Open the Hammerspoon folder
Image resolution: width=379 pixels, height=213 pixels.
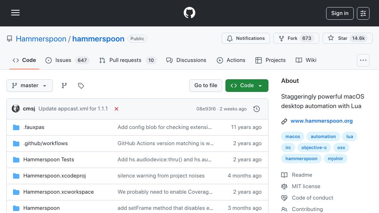41,208
